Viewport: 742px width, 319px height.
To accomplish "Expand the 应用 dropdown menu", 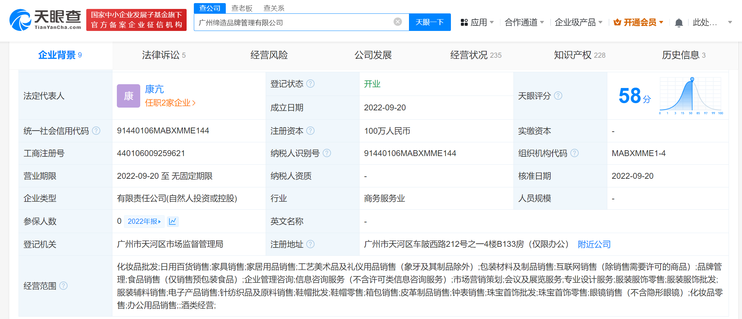I will [x=477, y=22].
